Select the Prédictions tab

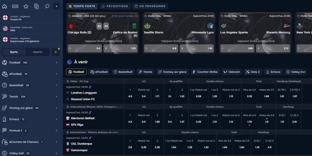point(115,6)
